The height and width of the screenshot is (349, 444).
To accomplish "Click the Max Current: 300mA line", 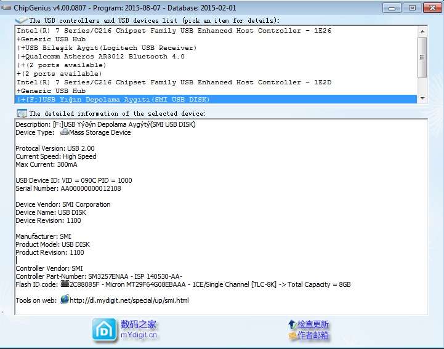I will tap(46, 164).
